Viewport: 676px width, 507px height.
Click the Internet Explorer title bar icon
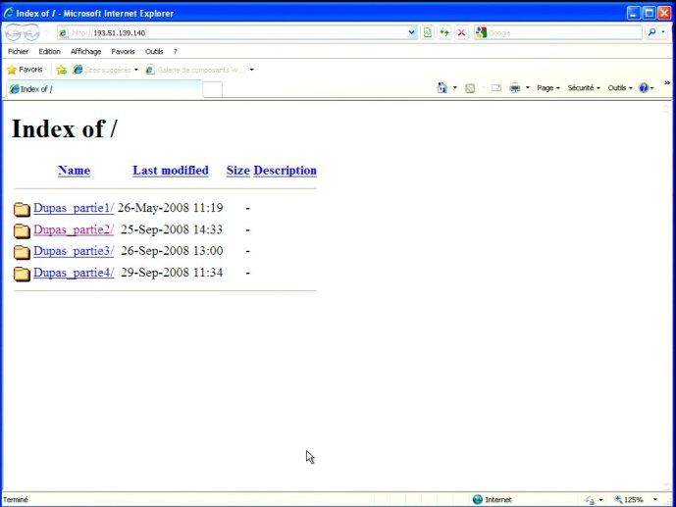[8, 13]
